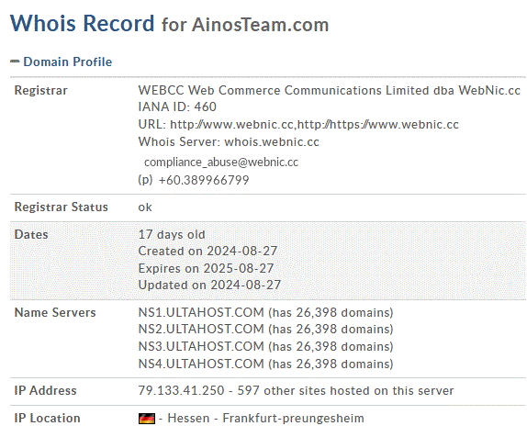The height and width of the screenshot is (426, 527).
Task: Click the WEBCC Web Commerce Communications registrar name
Action: (329, 90)
